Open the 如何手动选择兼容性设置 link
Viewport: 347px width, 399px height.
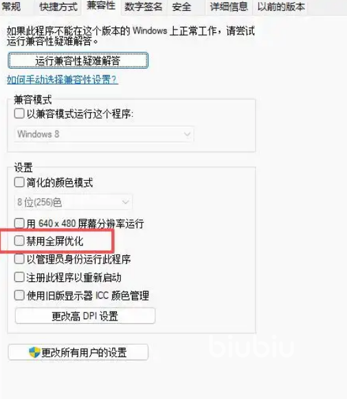[x=63, y=80]
